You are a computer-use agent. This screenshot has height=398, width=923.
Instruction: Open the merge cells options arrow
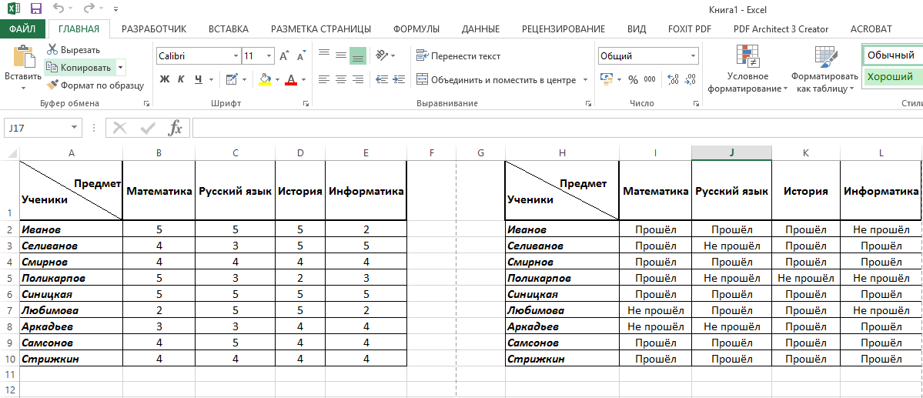(x=585, y=80)
